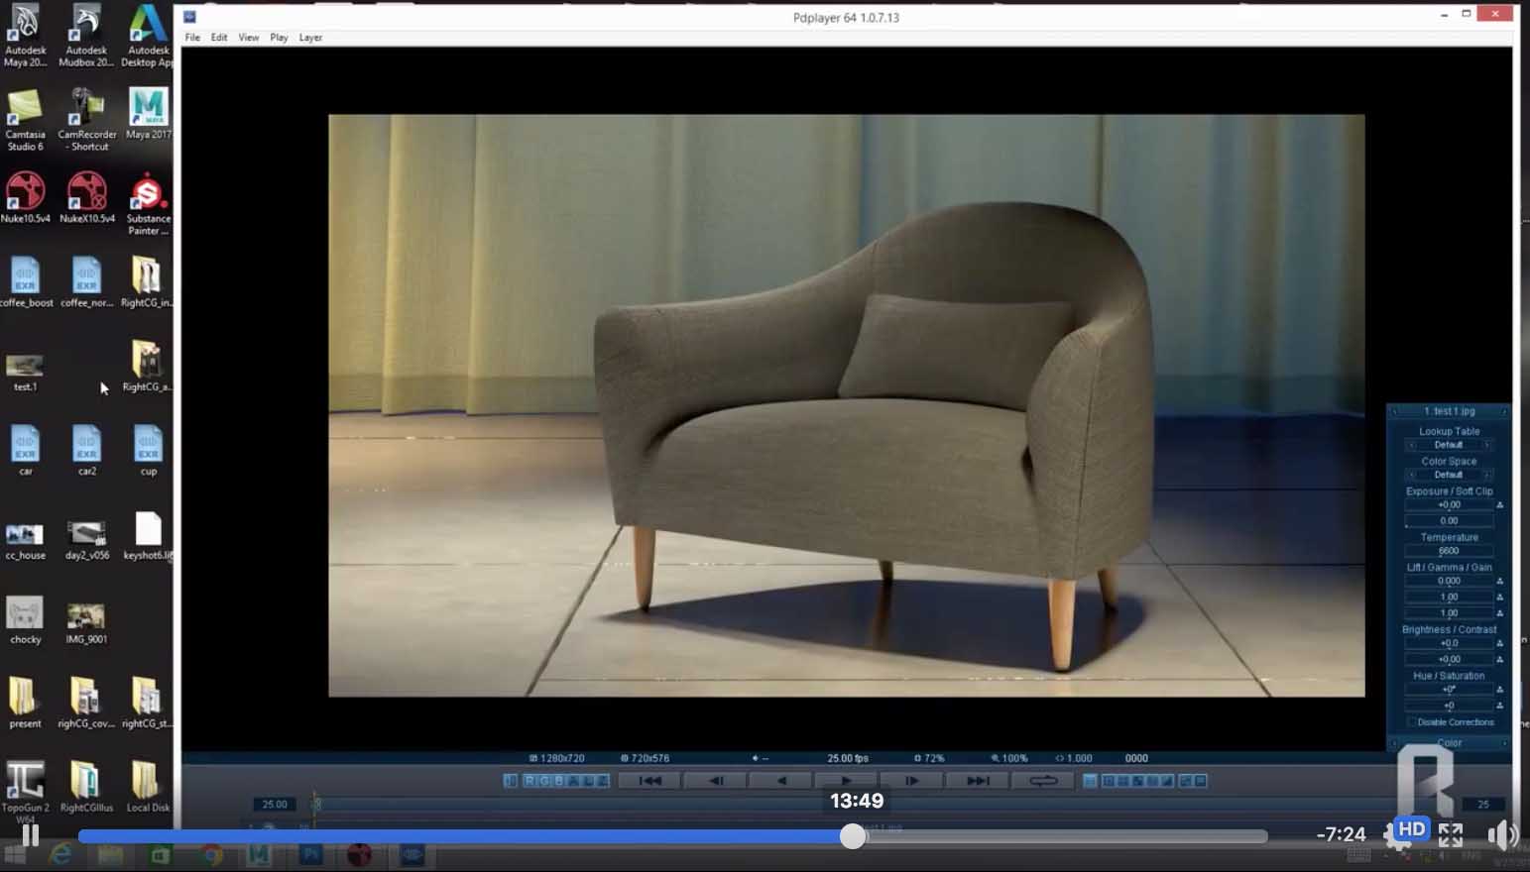Open the File menu
Screen dimensions: 1530x872
point(192,38)
